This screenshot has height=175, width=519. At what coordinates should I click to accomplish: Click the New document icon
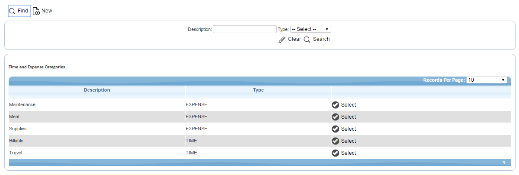coord(36,11)
